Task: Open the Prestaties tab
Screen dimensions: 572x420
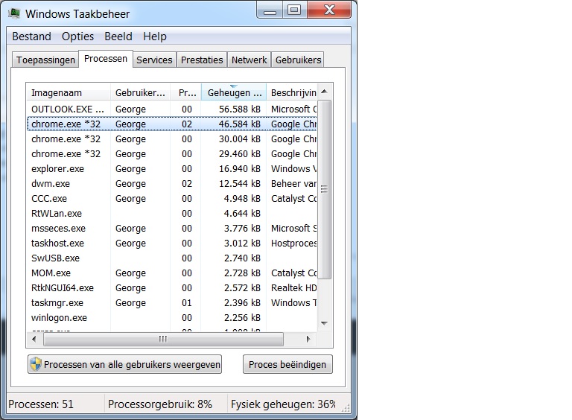Action: click(202, 60)
